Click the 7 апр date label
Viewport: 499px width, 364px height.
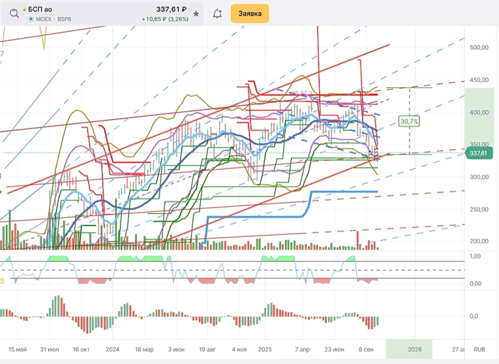pyautogui.click(x=302, y=350)
